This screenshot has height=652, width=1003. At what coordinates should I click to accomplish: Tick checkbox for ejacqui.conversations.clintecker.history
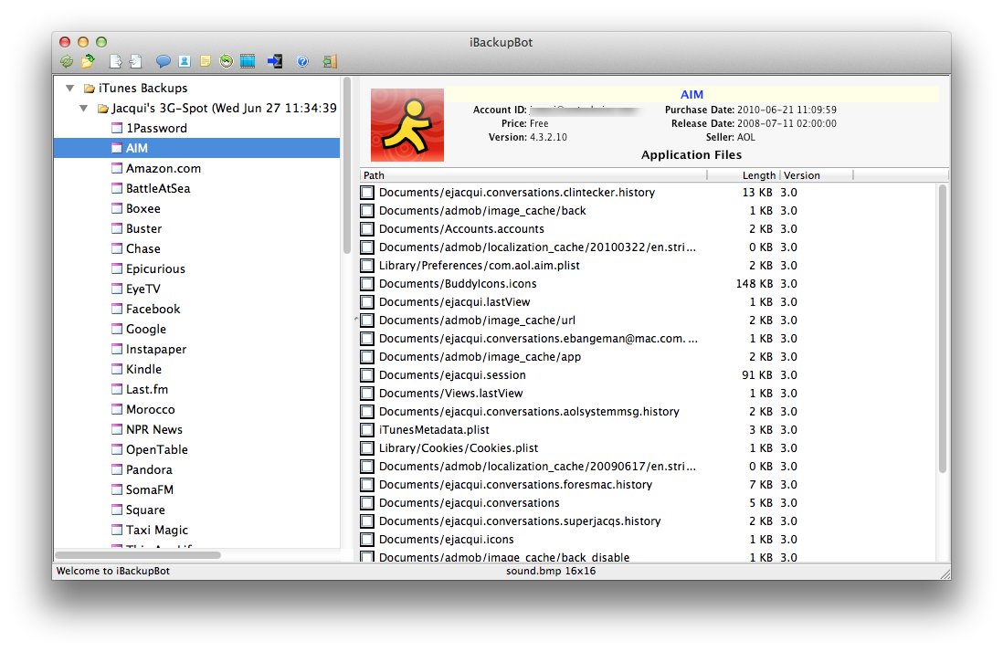367,193
